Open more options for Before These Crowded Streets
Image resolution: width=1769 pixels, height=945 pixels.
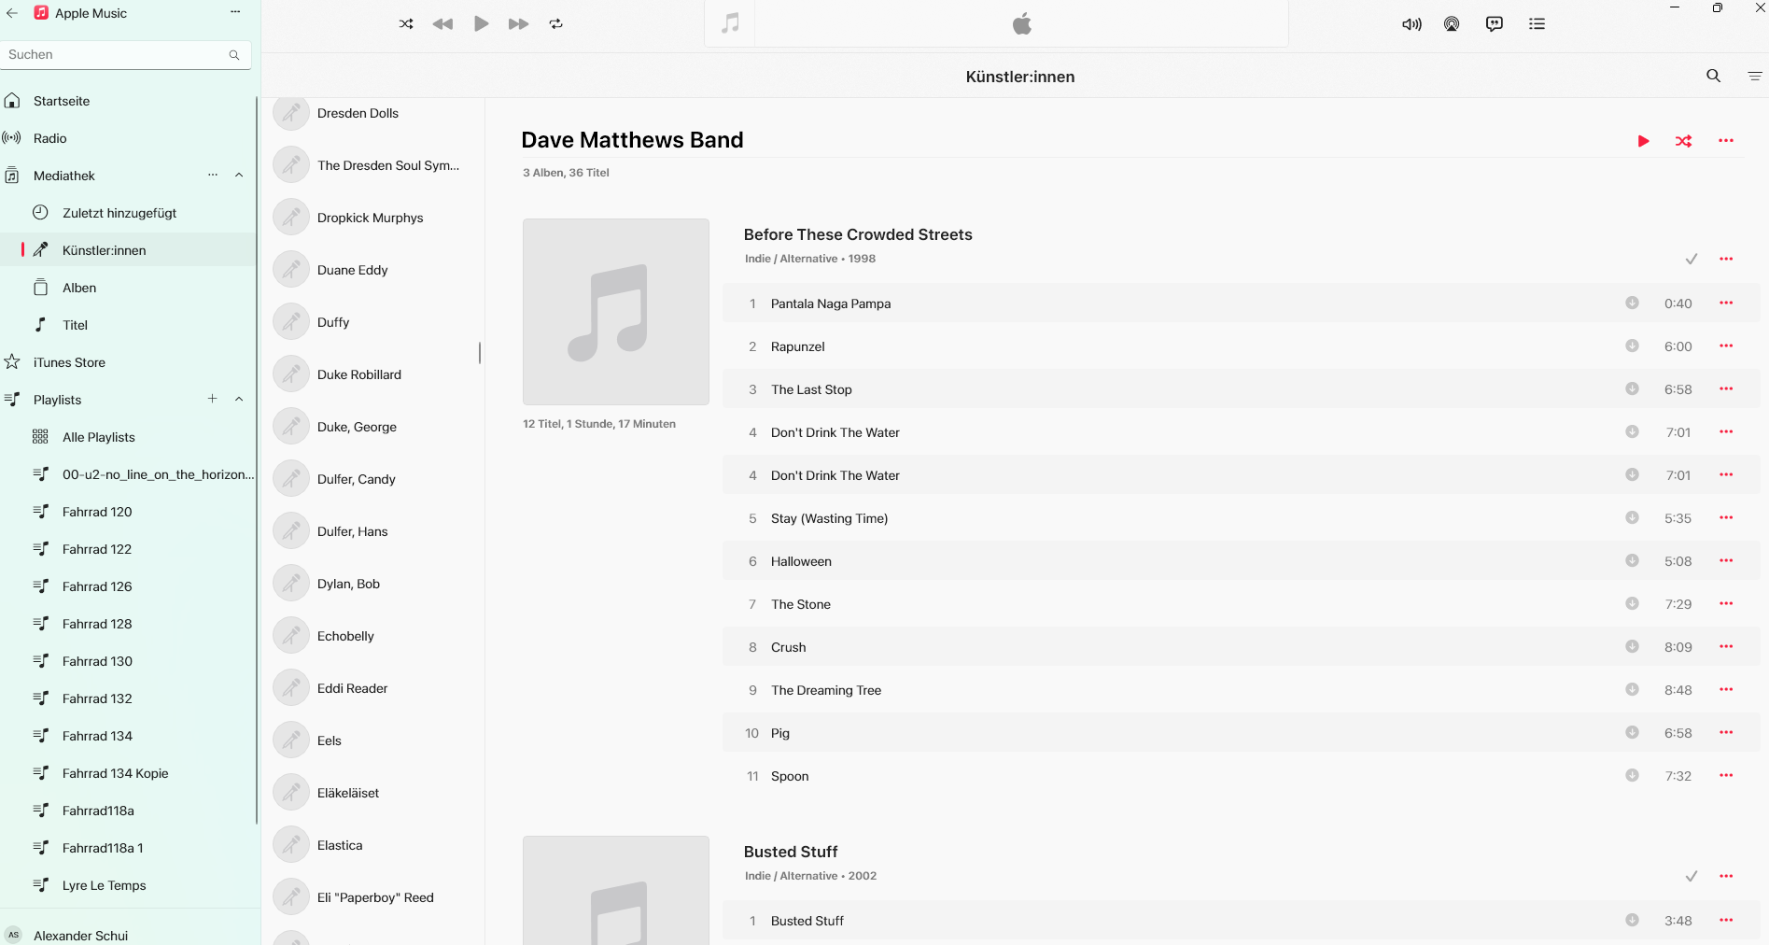click(1726, 259)
